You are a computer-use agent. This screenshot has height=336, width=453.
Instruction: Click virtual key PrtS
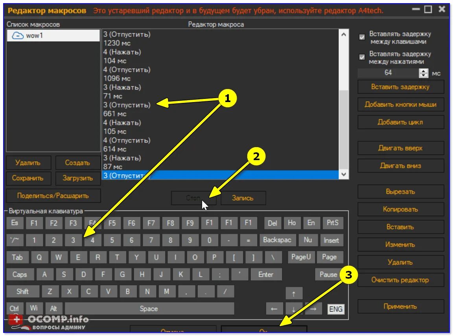coord(333,223)
